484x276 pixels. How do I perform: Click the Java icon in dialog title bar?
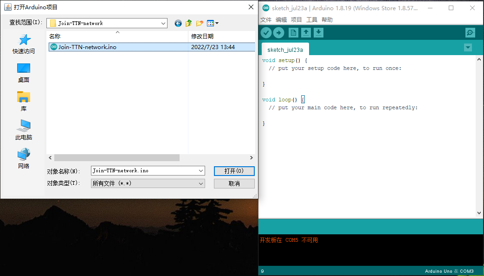8,7
